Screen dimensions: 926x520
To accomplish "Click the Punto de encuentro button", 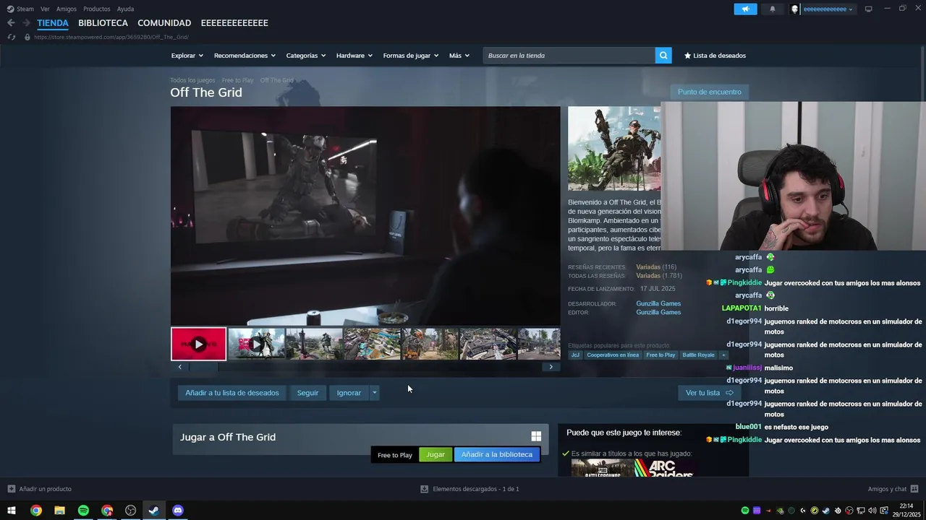I will (709, 92).
